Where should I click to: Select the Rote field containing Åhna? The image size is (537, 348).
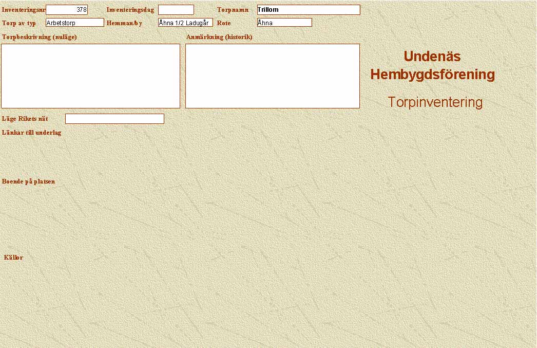pos(284,23)
